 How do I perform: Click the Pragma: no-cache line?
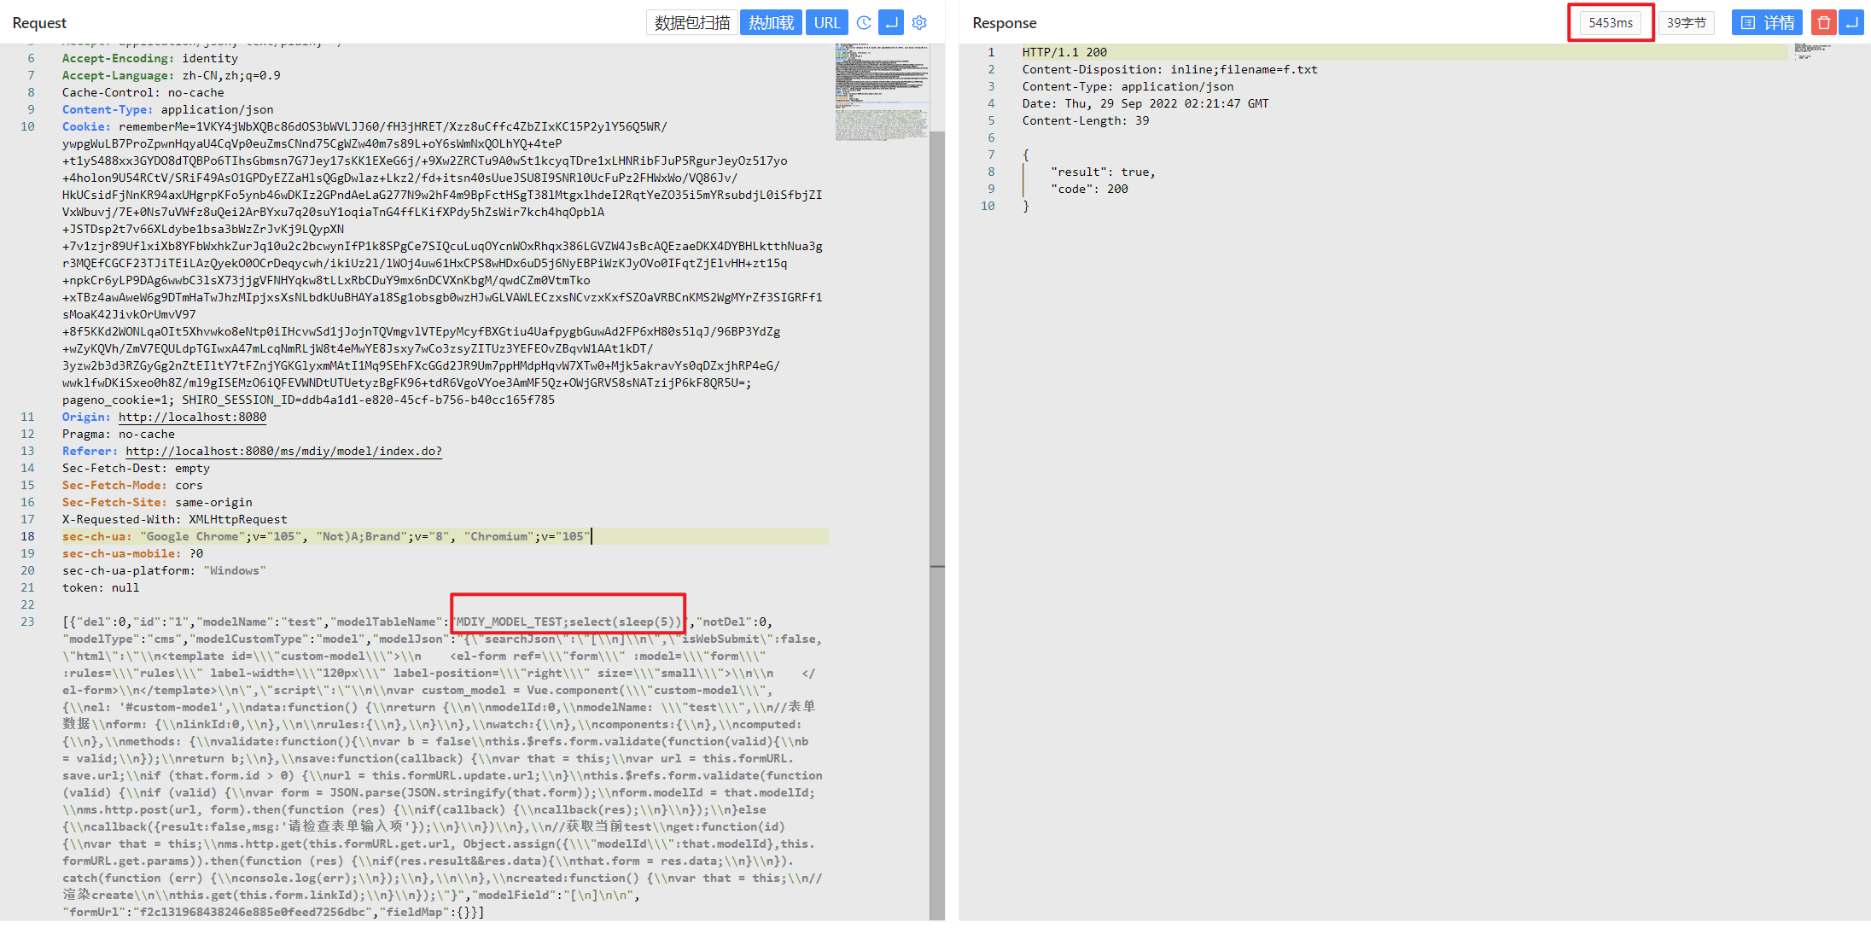click(x=118, y=434)
